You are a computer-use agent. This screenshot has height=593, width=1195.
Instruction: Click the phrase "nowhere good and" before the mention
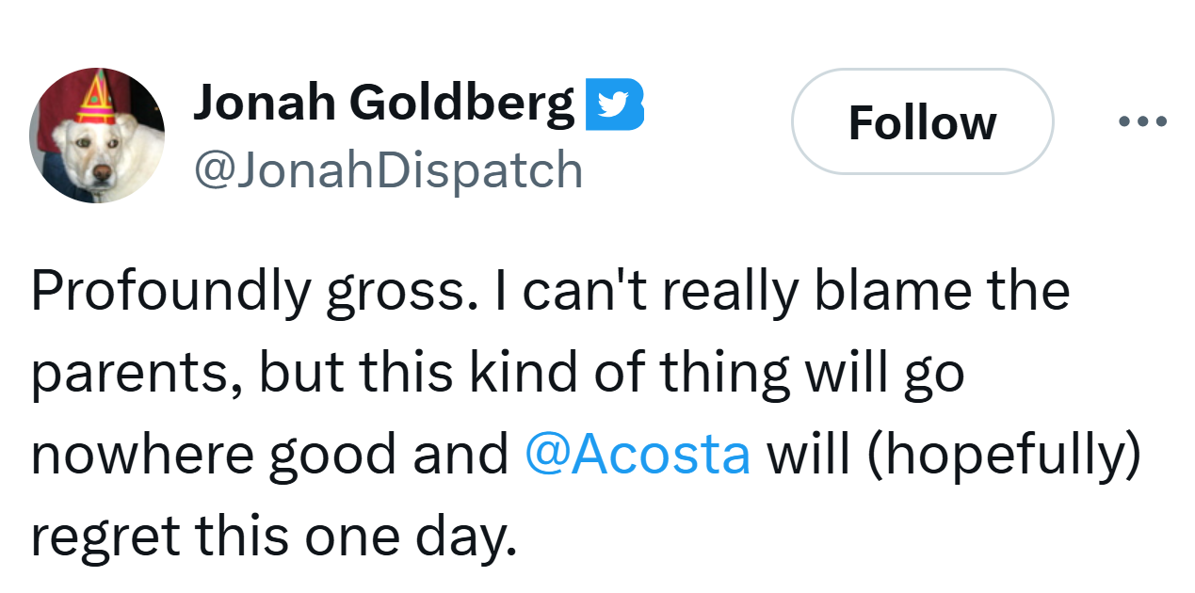click(269, 456)
